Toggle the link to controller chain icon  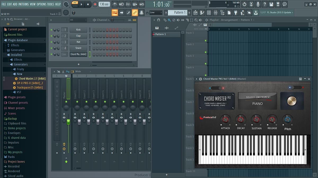(135, 12)
